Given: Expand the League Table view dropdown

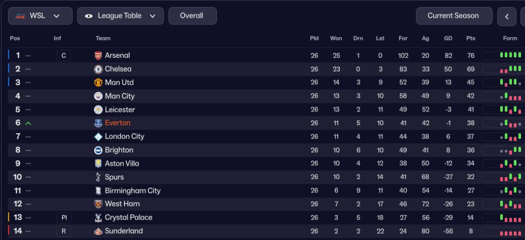Looking at the screenshot, I should coord(120,16).
